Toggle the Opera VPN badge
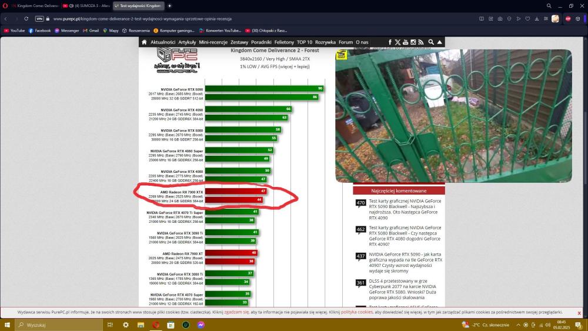The height and width of the screenshot is (331, 588). click(x=39, y=19)
